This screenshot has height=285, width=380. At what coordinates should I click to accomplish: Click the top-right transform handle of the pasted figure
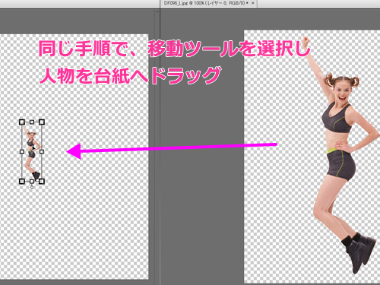point(42,122)
